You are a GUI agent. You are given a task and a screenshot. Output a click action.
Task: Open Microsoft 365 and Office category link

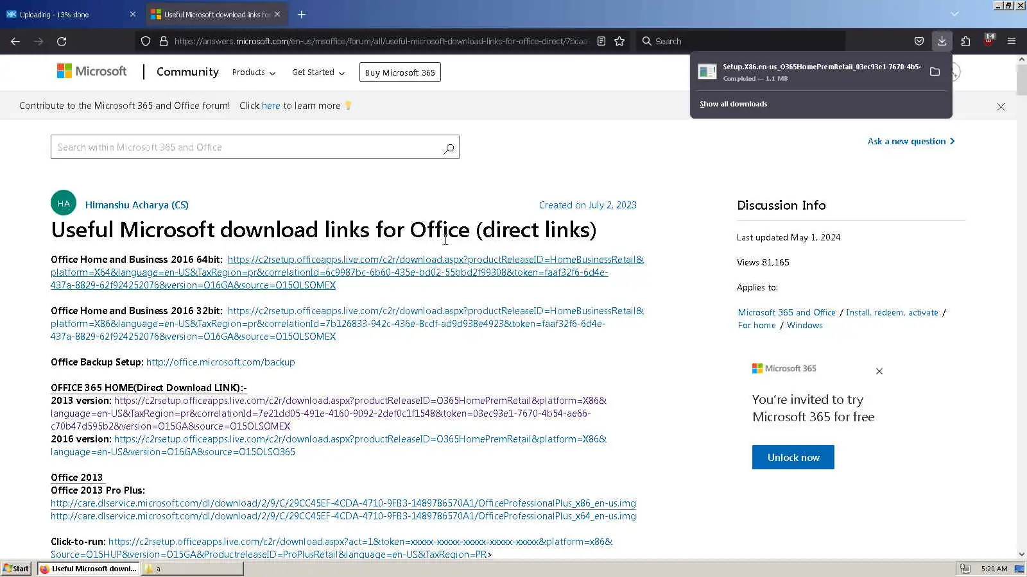pos(787,312)
